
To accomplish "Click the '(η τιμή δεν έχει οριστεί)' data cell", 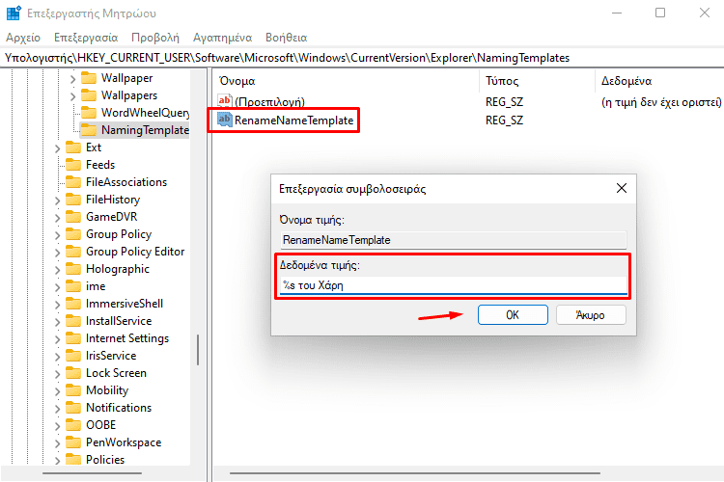I will [661, 102].
